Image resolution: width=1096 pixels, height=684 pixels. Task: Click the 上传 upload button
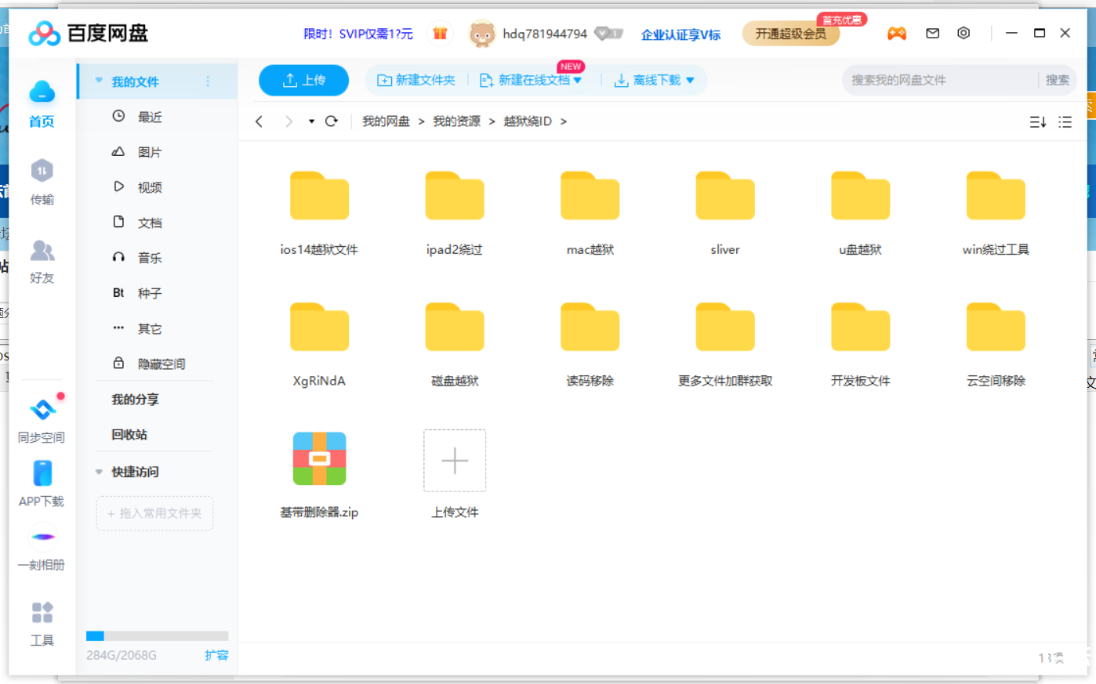coord(303,80)
